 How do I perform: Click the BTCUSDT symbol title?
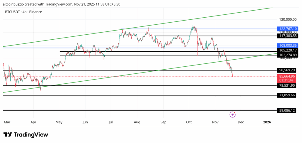24,12
